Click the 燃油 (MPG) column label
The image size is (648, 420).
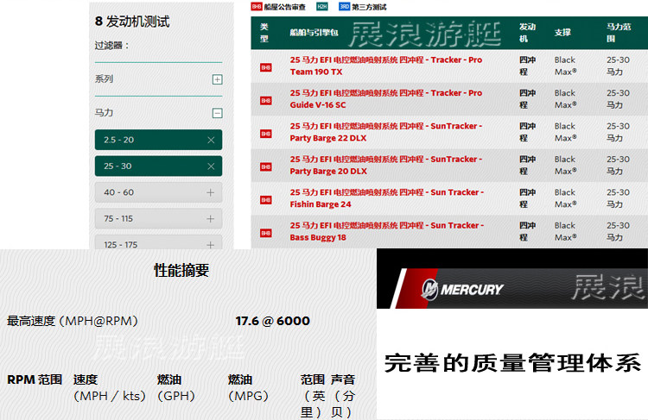point(248,388)
